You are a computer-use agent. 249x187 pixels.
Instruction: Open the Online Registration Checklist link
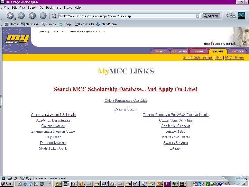[x=126, y=100]
